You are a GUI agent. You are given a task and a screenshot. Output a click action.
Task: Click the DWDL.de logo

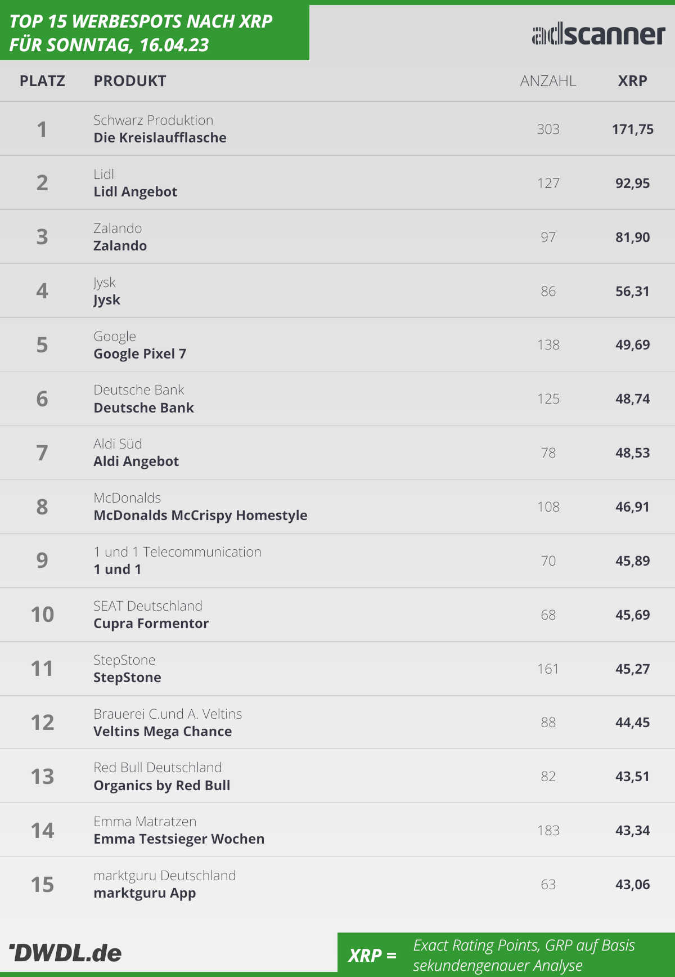tap(65, 953)
